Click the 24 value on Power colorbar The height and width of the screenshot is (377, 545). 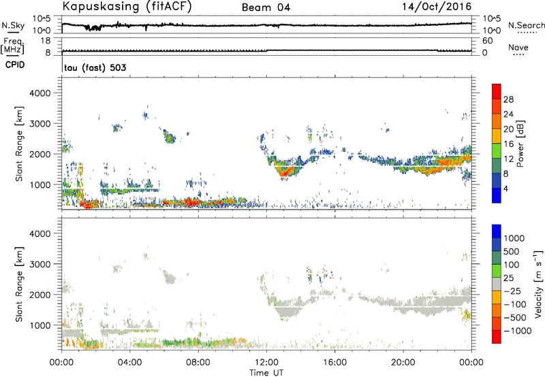click(508, 114)
